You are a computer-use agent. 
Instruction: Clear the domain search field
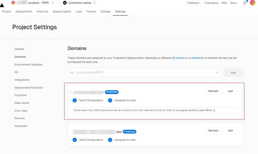click(217, 73)
